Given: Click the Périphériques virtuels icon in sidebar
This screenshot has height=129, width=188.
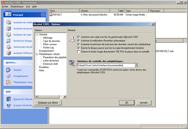Looking at the screenshot, I should tap(9, 82).
